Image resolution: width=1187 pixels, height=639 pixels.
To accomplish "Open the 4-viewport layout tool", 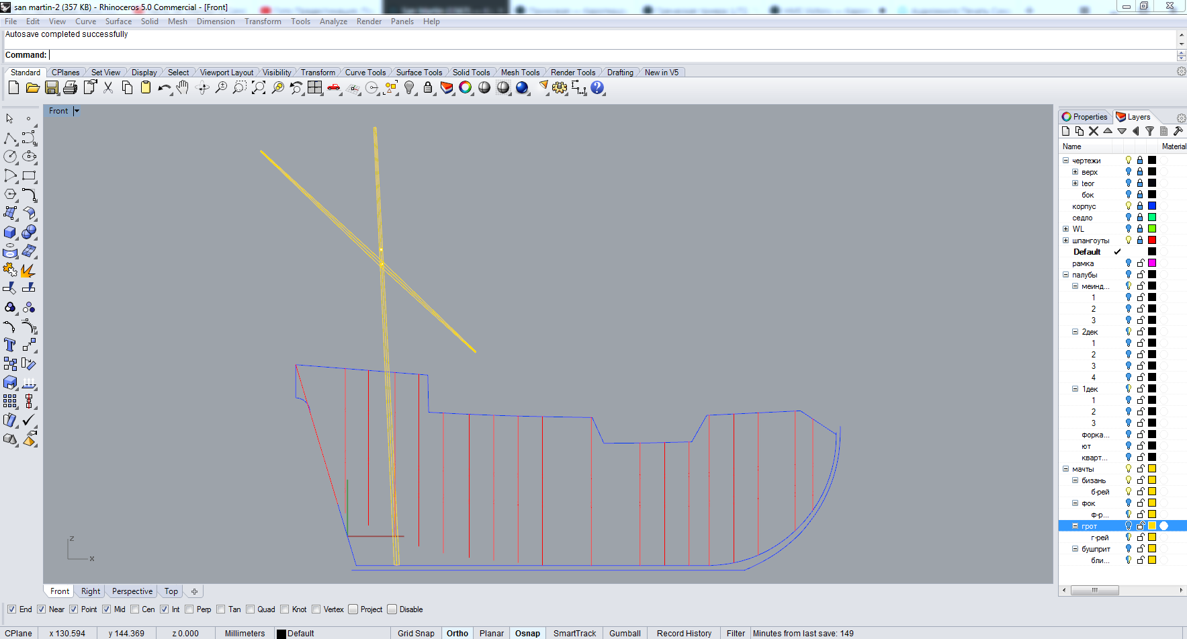I will pyautogui.click(x=315, y=88).
